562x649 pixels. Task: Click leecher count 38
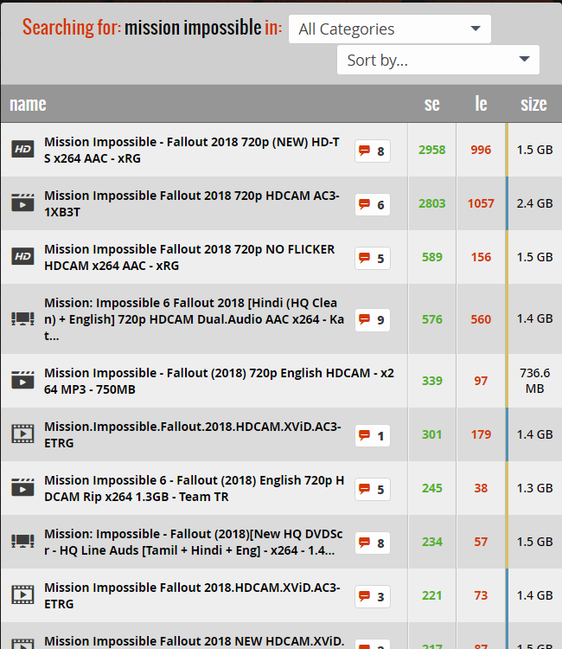coord(481,488)
